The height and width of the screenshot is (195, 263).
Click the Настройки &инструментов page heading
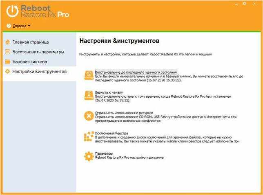point(119,41)
